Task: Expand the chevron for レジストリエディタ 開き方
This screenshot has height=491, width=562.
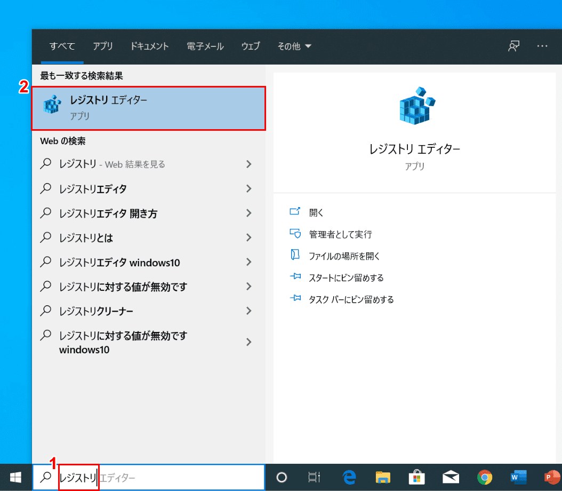Action: tap(249, 213)
